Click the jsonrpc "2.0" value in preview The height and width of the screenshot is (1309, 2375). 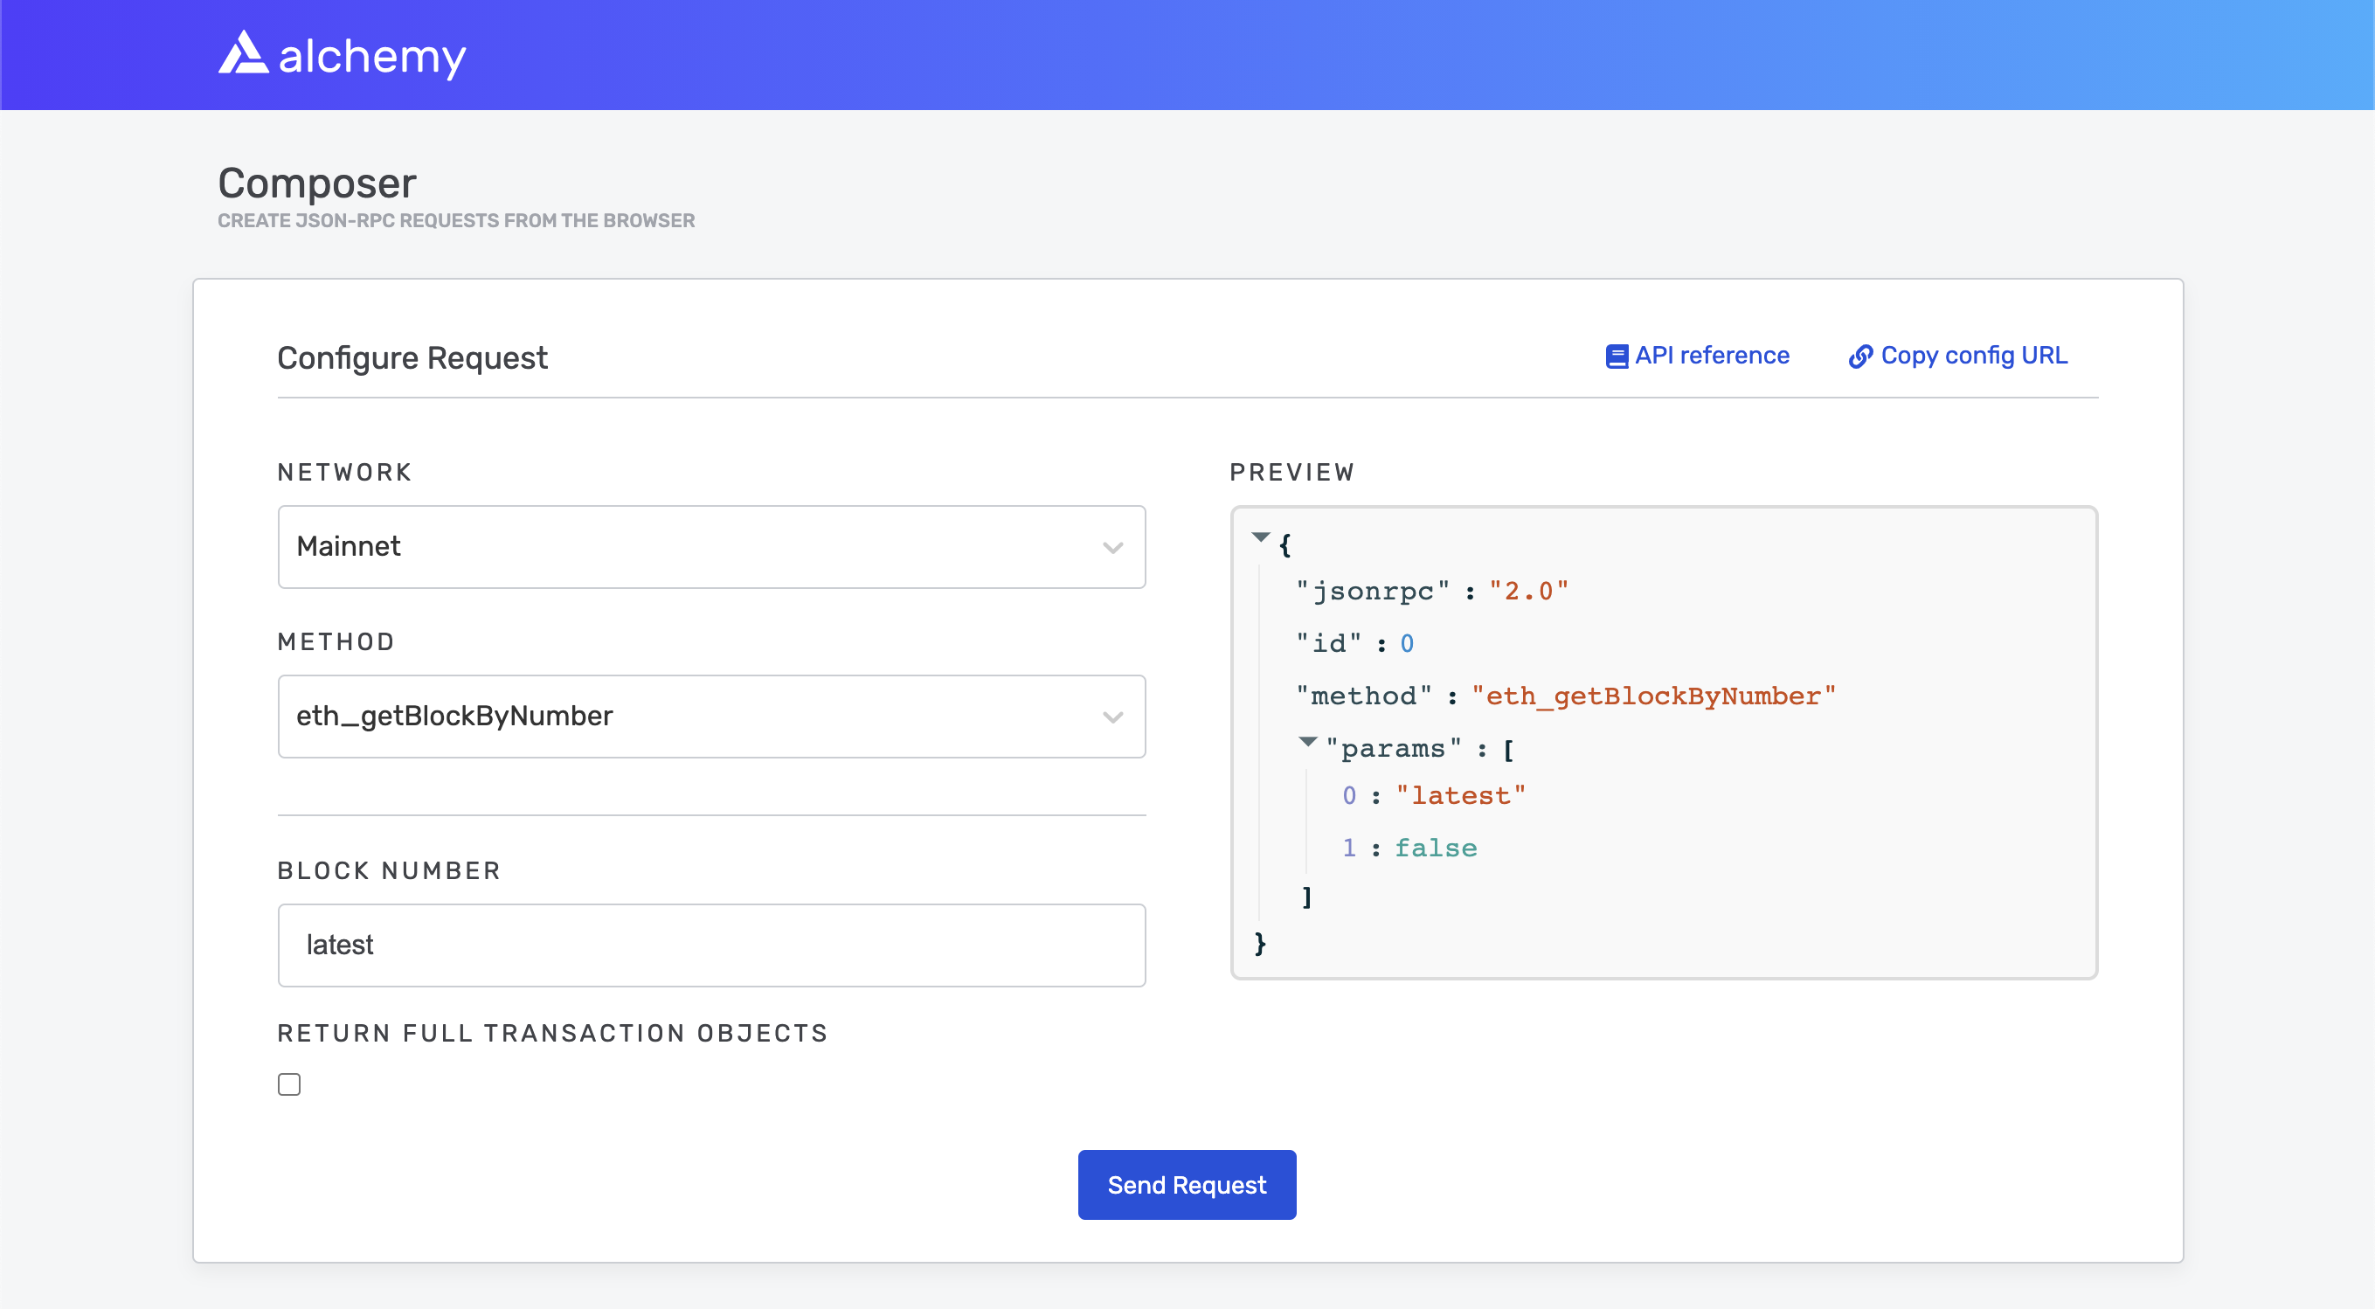(1528, 591)
